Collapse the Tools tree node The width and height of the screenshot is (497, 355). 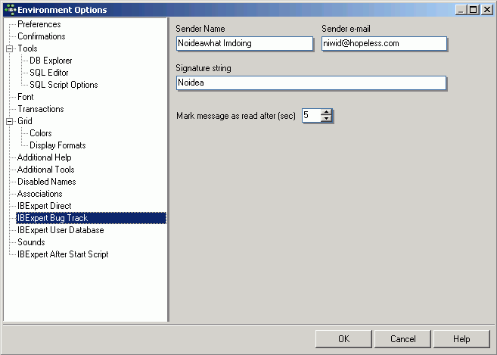pyautogui.click(x=10, y=48)
